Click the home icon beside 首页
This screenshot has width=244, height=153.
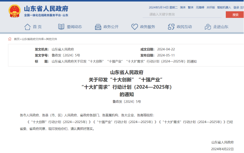[27, 27]
